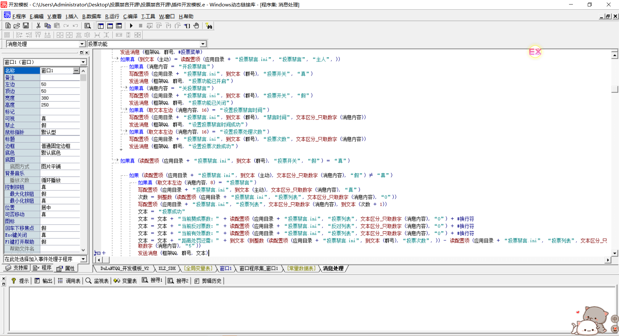Switch to the XLZ_SDK tab
This screenshot has height=336, width=619.
tap(167, 268)
